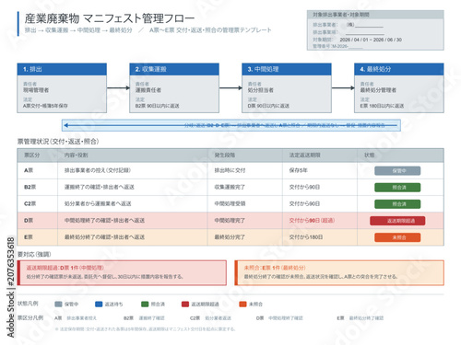Click the 票管理状況(交付・返送・照合) section heading
Viewport: 461px width, 345px height.
(x=58, y=142)
